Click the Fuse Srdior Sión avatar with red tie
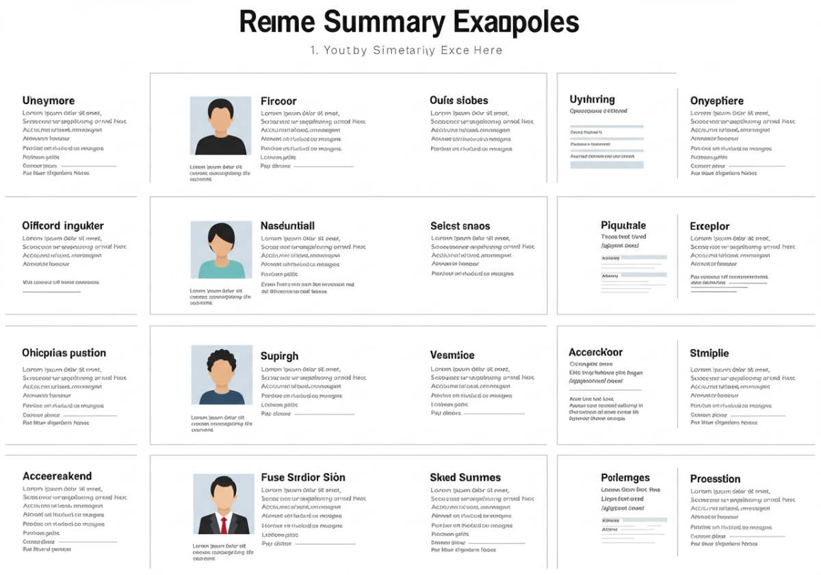Screen dimensions: 821x575 [x=224, y=505]
